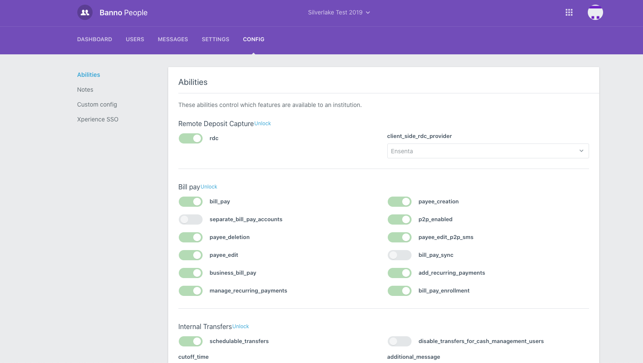Open Custom config in the sidebar

click(x=97, y=104)
